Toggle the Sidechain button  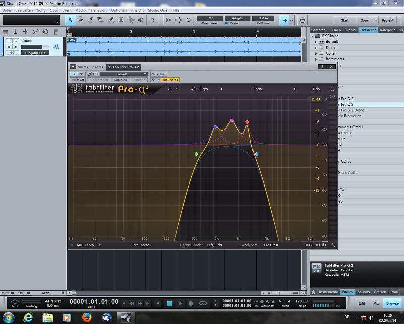[159, 74]
